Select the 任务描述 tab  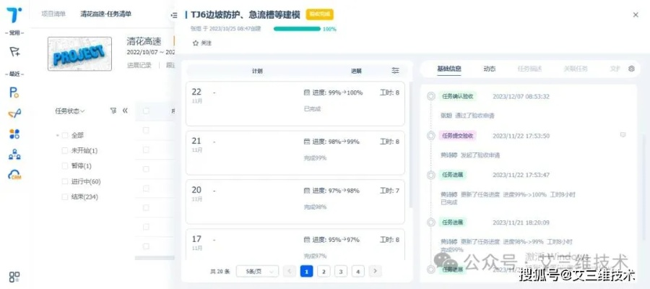tap(529, 69)
